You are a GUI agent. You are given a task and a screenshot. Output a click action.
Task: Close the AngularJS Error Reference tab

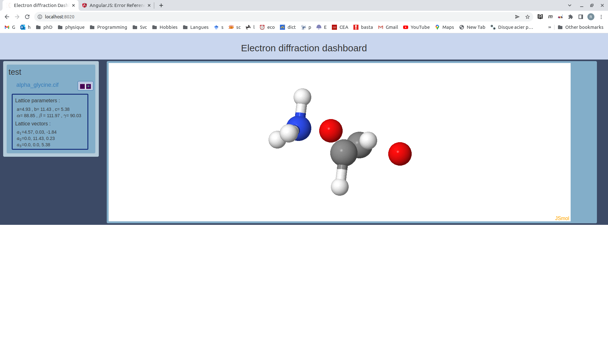(x=149, y=5)
